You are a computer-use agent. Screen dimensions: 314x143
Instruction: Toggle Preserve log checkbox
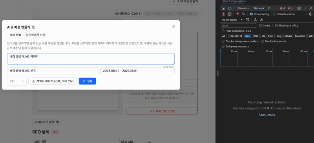pos(251,14)
